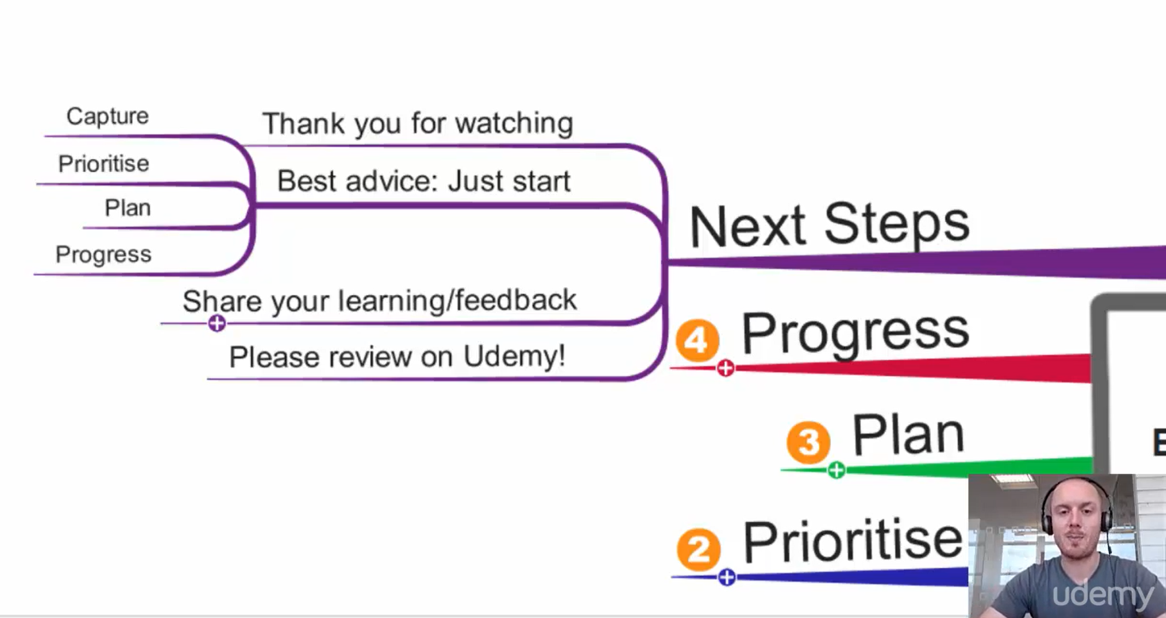Click the orange number 2 priority icon
The width and height of the screenshot is (1166, 618).
699,549
